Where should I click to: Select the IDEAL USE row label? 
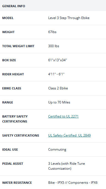[10, 150]
